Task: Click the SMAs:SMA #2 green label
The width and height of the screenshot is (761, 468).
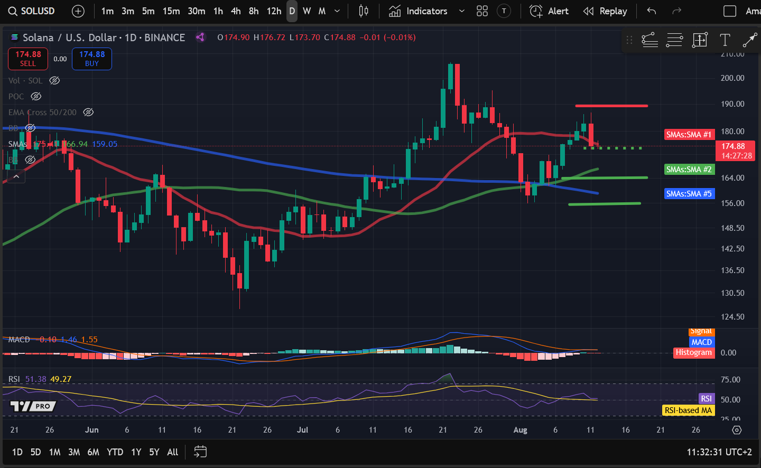Action: point(689,170)
